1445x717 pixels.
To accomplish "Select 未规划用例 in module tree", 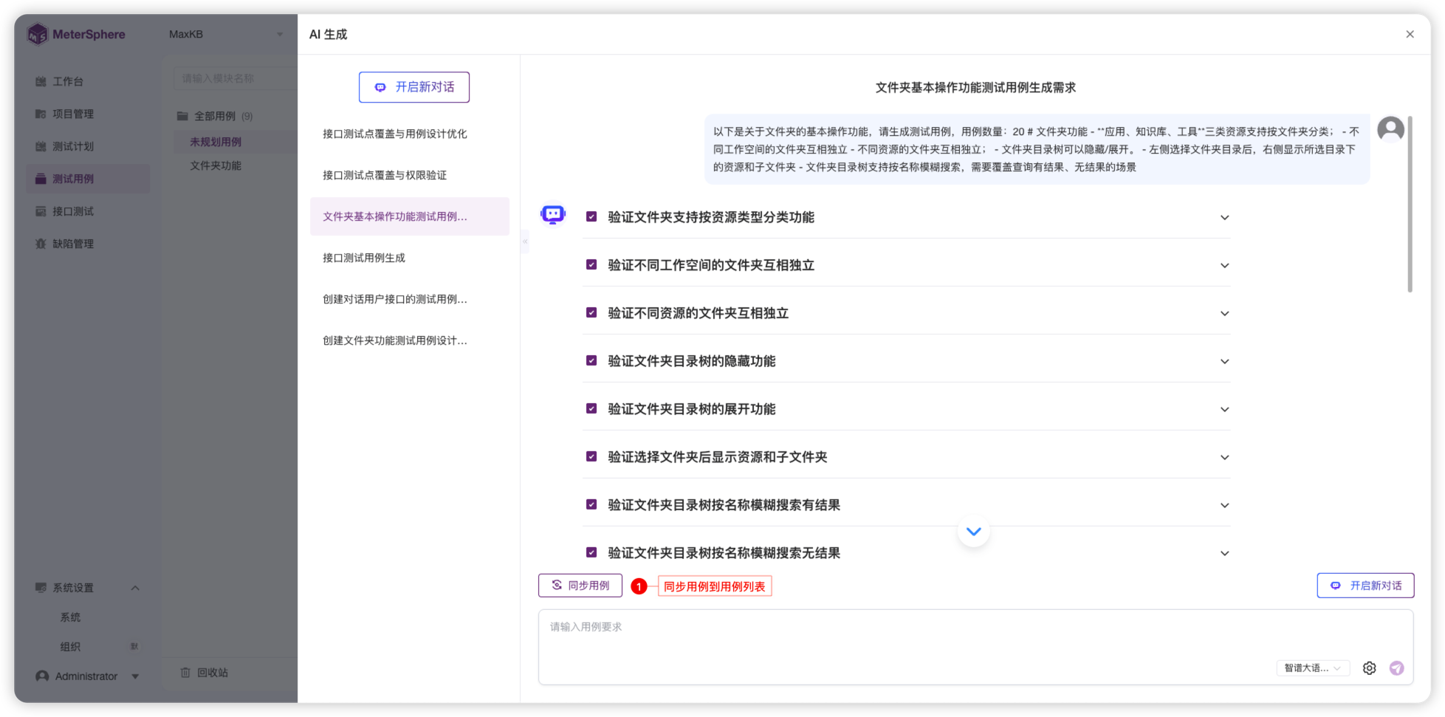I will [216, 142].
